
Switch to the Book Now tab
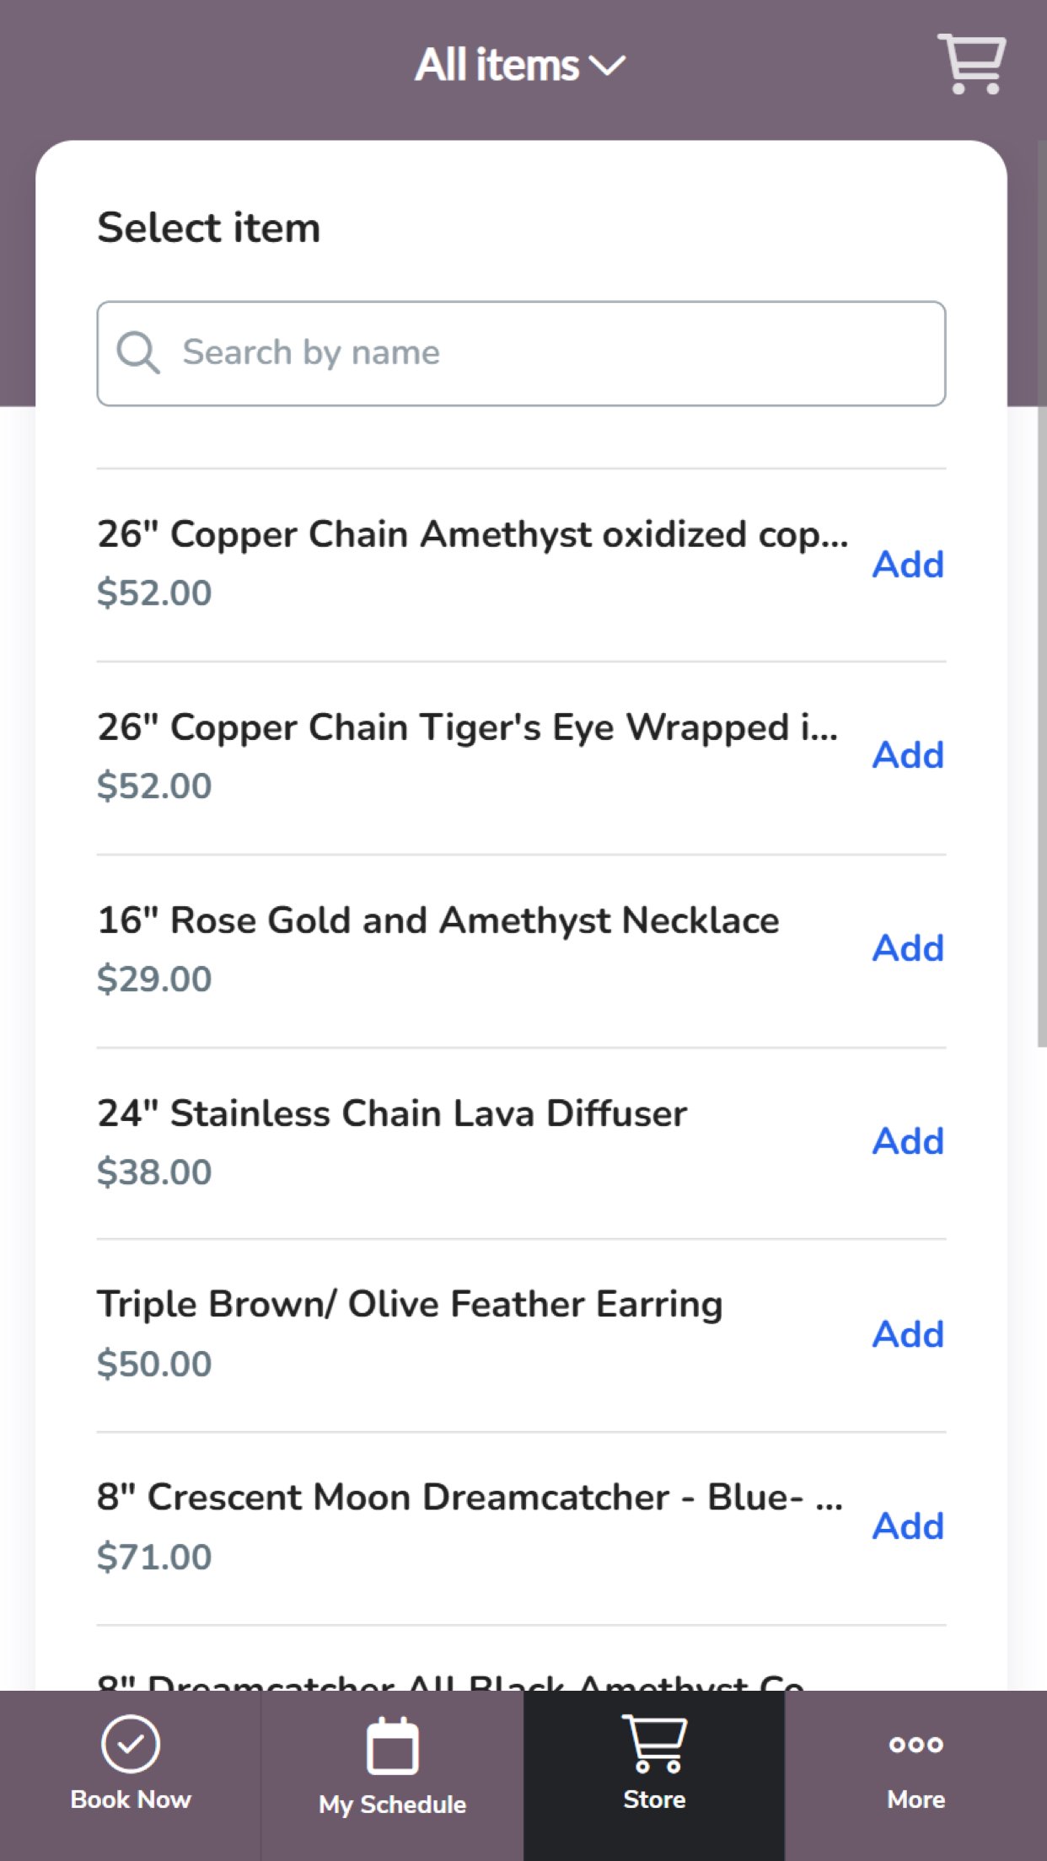click(x=131, y=1799)
